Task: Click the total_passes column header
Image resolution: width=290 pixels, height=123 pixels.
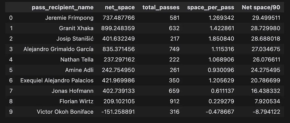Action: pos(161,7)
